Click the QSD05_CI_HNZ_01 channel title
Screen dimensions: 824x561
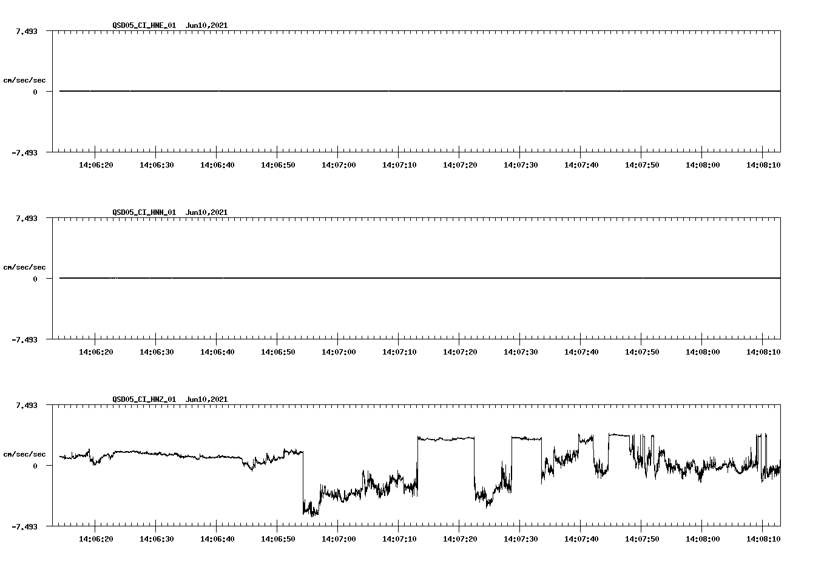click(144, 399)
